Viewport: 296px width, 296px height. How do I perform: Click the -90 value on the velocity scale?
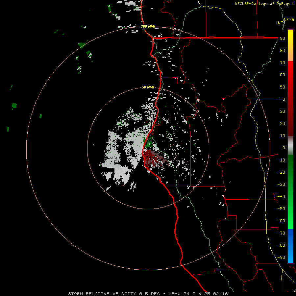[x=281, y=257]
